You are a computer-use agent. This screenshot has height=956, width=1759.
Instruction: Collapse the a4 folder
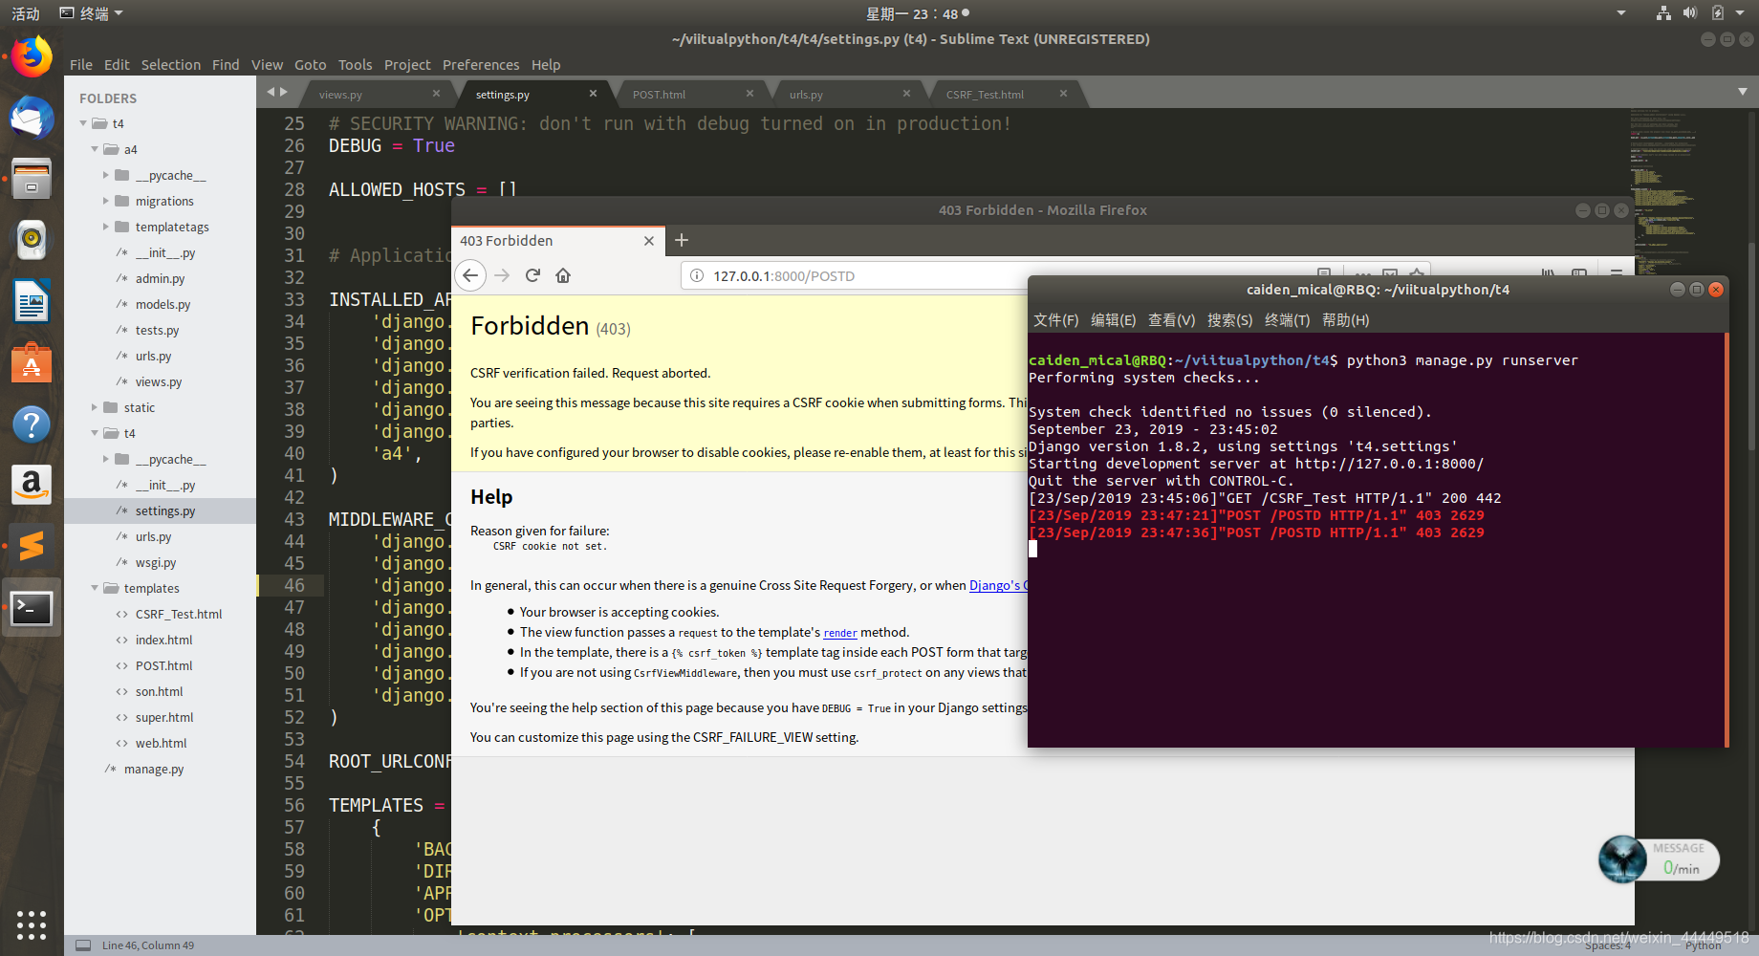(95, 149)
